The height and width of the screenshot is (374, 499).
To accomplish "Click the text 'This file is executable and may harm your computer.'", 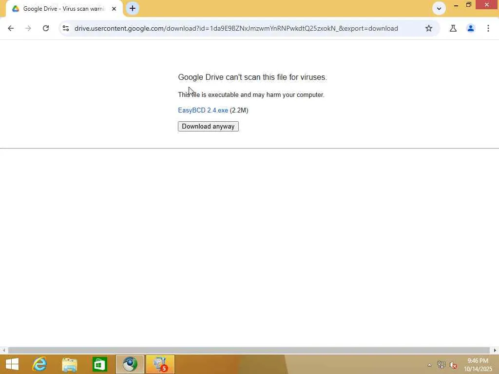I will (251, 95).
